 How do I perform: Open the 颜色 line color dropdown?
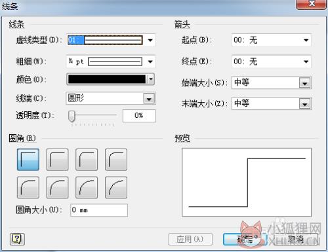[x=151, y=79]
